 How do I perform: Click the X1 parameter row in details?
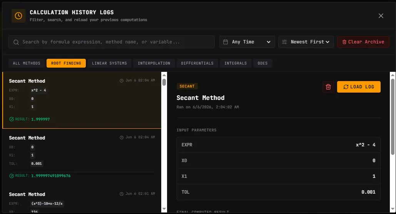pyautogui.click(x=279, y=176)
